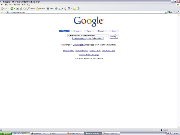Open the File menu
Screen dimensions: 180x135
tap(2, 5)
